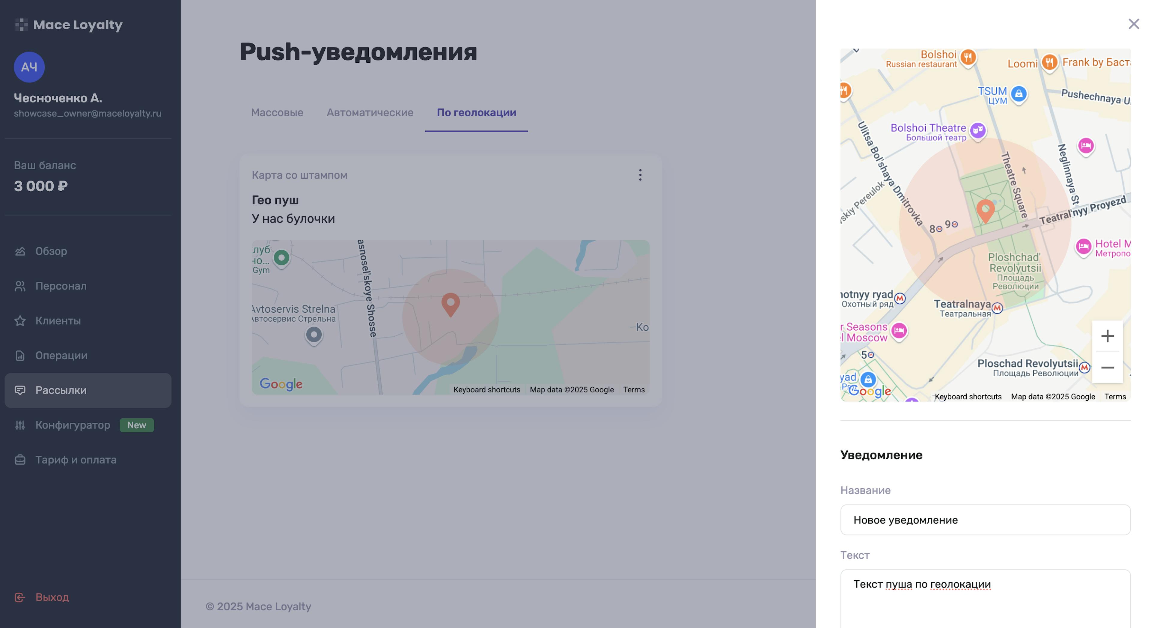Open Конфигуратор via its sliders icon

(x=20, y=425)
